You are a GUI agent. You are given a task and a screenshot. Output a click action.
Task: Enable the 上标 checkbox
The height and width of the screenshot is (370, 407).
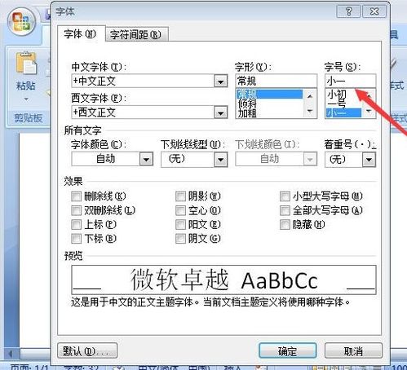[76, 224]
